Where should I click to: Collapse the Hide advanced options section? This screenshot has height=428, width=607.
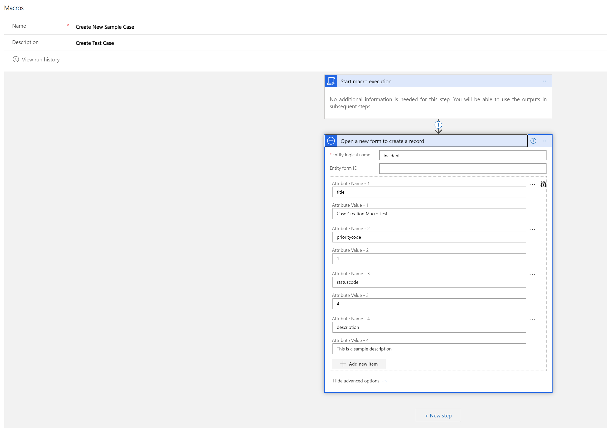coord(360,380)
